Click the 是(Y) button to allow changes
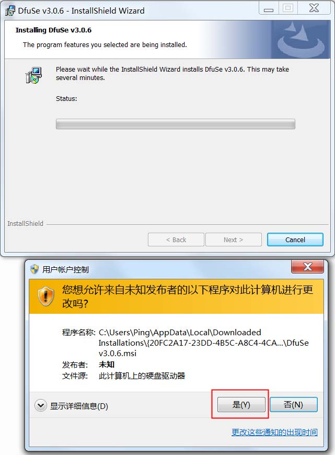335x455 pixels. (x=241, y=404)
